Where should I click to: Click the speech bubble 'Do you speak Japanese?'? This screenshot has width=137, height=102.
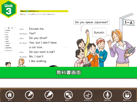(92, 22)
